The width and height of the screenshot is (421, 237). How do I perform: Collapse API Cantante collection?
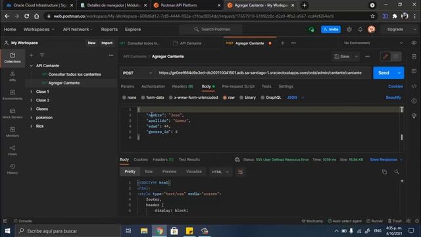tap(32, 66)
